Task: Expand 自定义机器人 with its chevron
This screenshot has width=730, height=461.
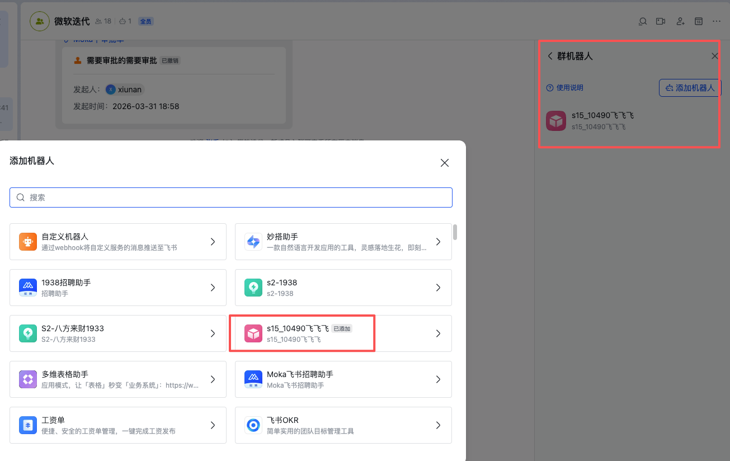Action: (x=213, y=242)
